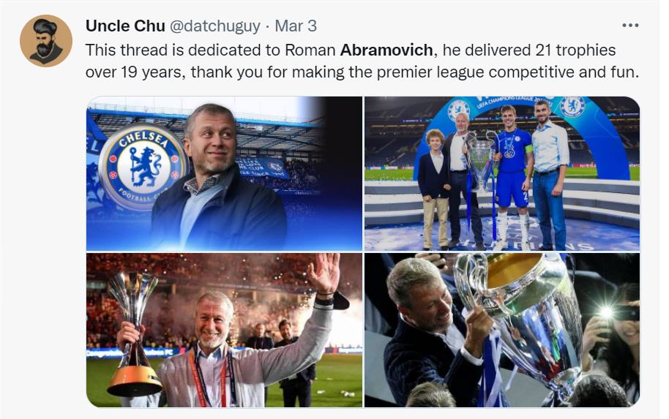The height and width of the screenshot is (419, 669).
Task: Open top-left photo of man by stadium
Action: (x=224, y=173)
